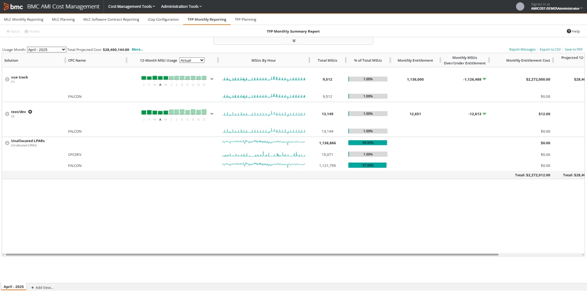Click the Export to CSV link
Screen dimensions: 587x291
click(550, 49)
